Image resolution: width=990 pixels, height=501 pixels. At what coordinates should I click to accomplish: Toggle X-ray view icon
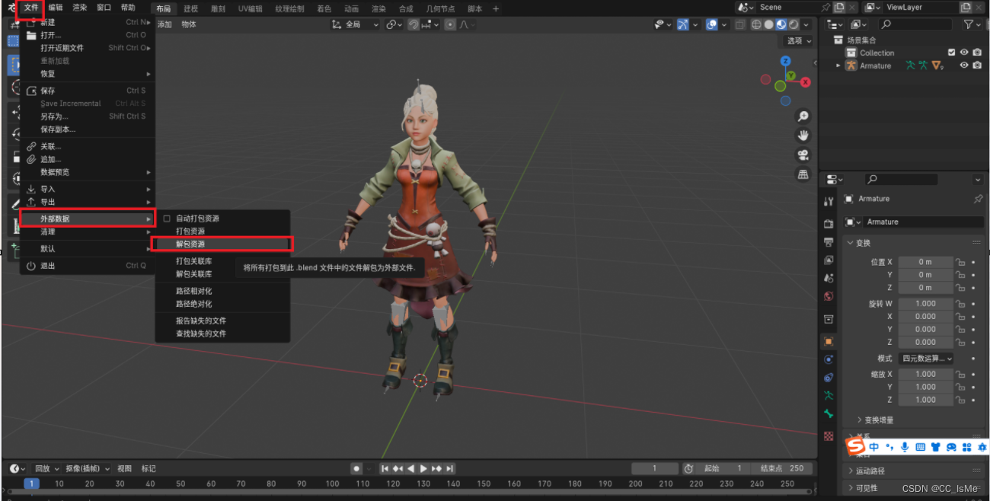pos(739,24)
